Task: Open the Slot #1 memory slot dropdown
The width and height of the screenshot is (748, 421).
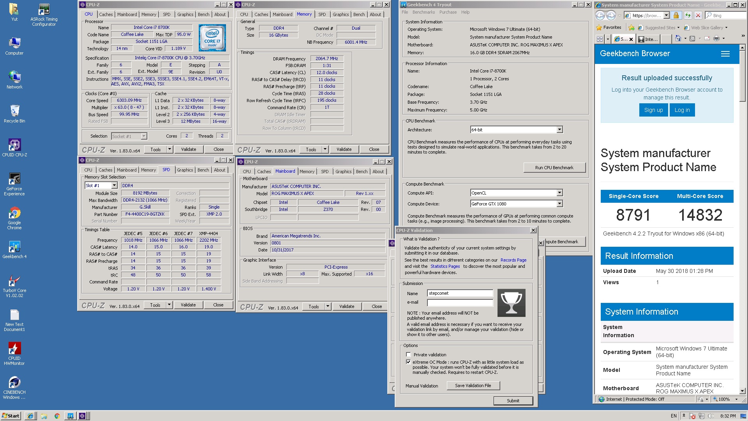Action: (x=114, y=186)
